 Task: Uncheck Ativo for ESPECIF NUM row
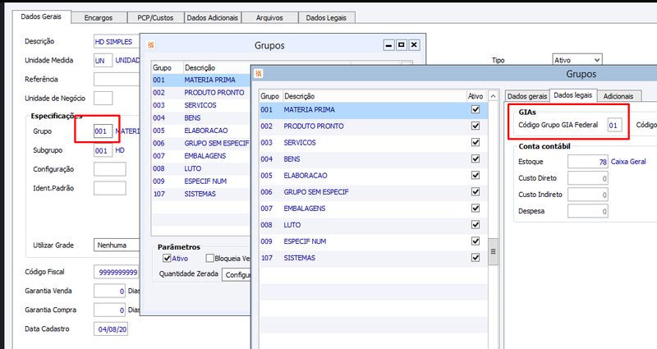(x=476, y=241)
